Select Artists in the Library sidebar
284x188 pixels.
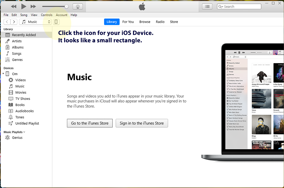(x=27, y=41)
